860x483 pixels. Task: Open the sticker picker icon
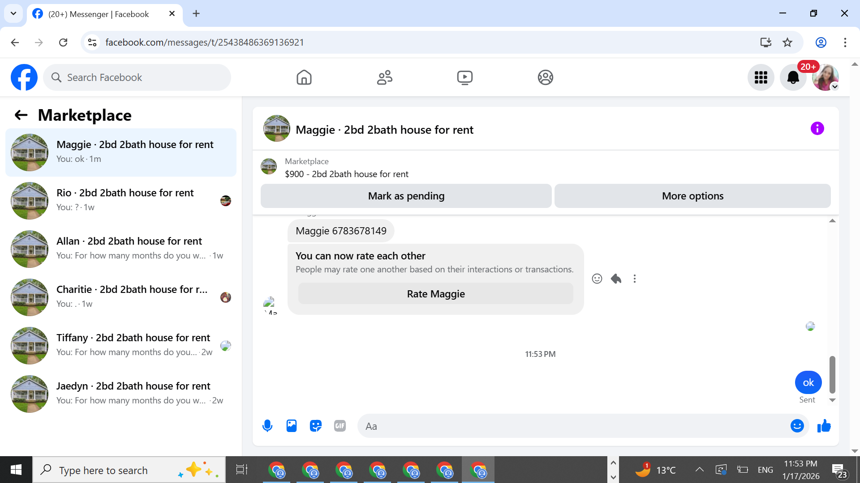[316, 426]
